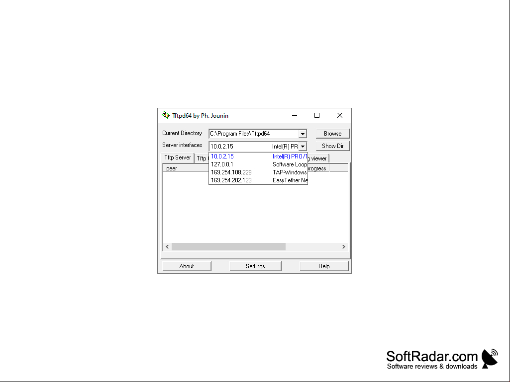Select the 10.0.2.15 Intel(R) PRO interface entry

point(258,156)
